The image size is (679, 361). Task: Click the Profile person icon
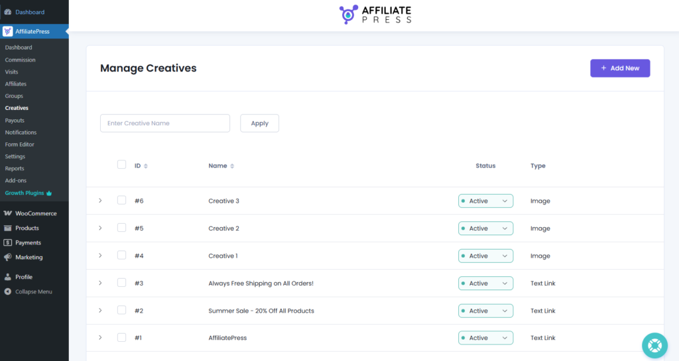(8, 277)
